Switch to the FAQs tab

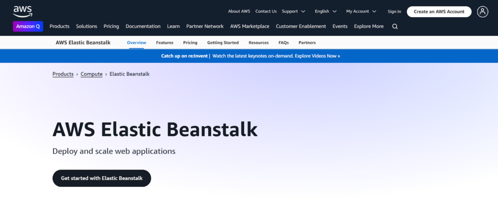pyautogui.click(x=284, y=43)
